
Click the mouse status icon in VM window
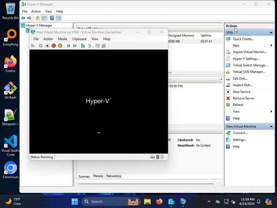(158, 157)
